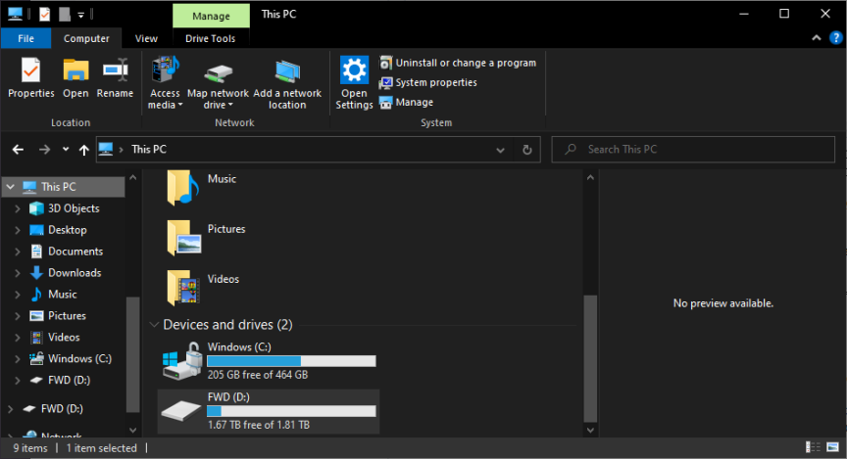
Task: Click the refresh button in address bar
Action: (x=527, y=150)
